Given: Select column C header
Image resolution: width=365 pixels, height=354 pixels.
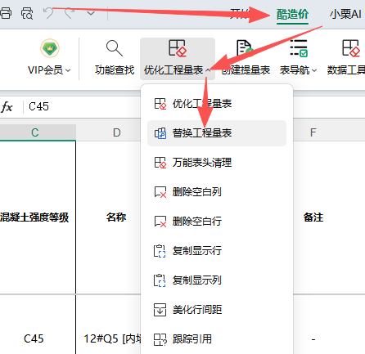Looking at the screenshot, I should pyautogui.click(x=35, y=132).
